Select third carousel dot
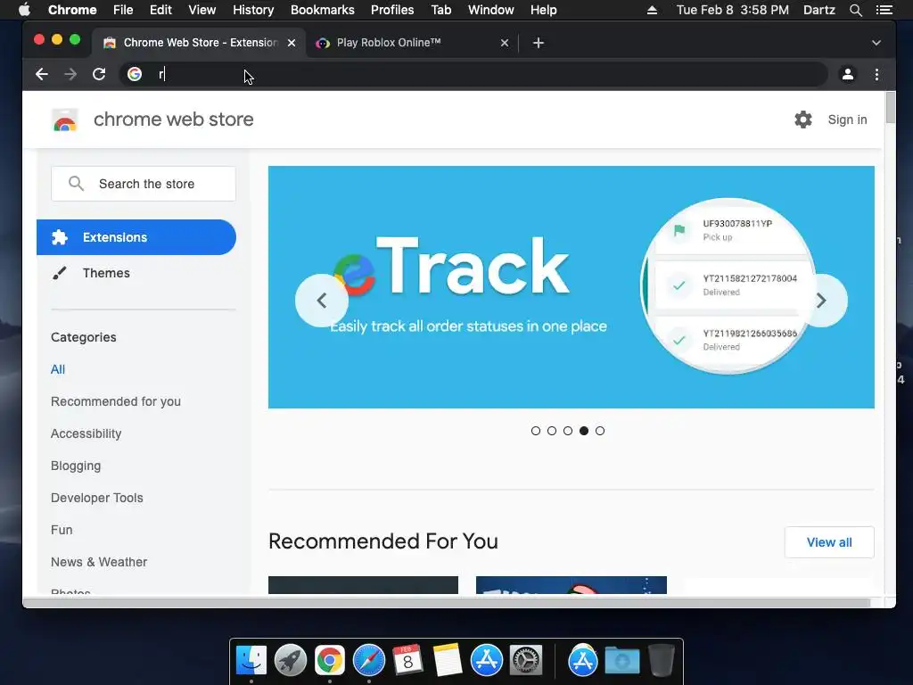Viewport: 913px width, 685px height. click(568, 431)
